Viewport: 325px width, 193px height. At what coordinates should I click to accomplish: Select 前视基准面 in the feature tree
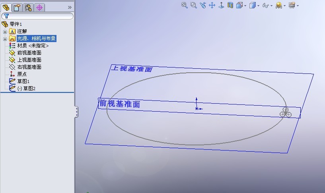[x=29, y=53]
